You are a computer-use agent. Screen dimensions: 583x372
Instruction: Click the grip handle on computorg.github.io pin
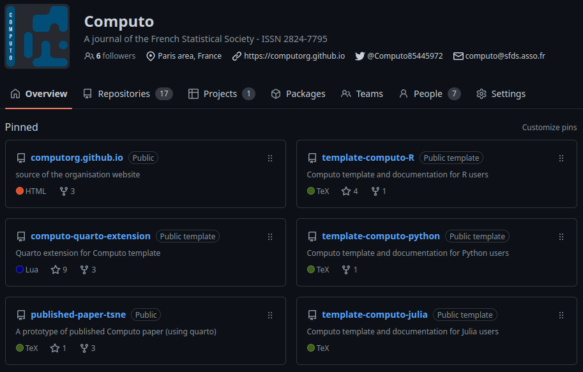pos(270,158)
